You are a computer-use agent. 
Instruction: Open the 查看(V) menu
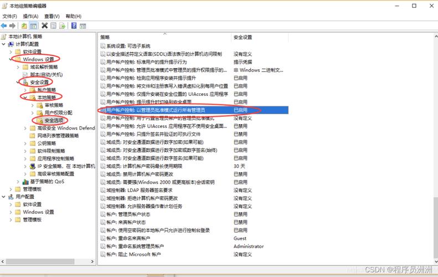tap(52, 16)
